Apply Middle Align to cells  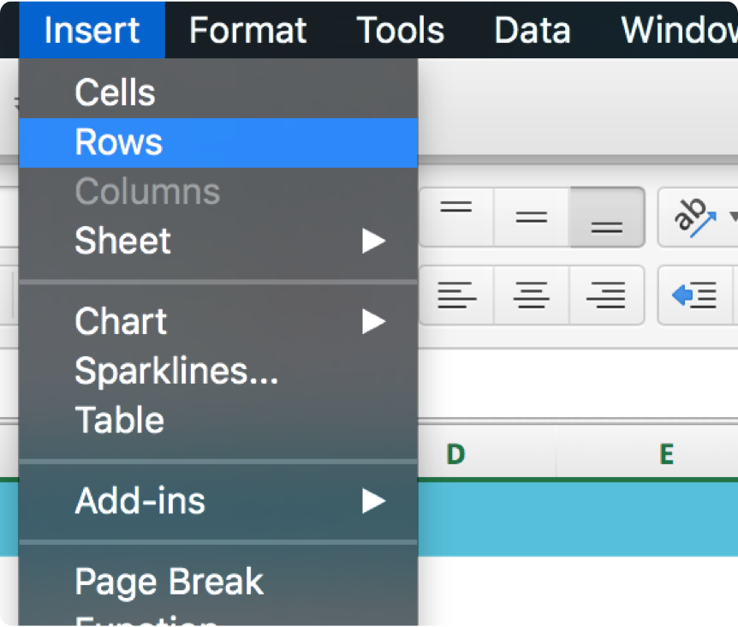click(531, 218)
